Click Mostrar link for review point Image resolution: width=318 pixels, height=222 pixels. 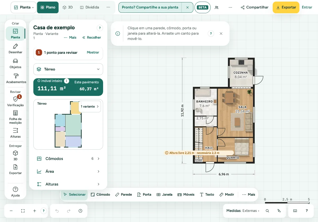(x=93, y=52)
